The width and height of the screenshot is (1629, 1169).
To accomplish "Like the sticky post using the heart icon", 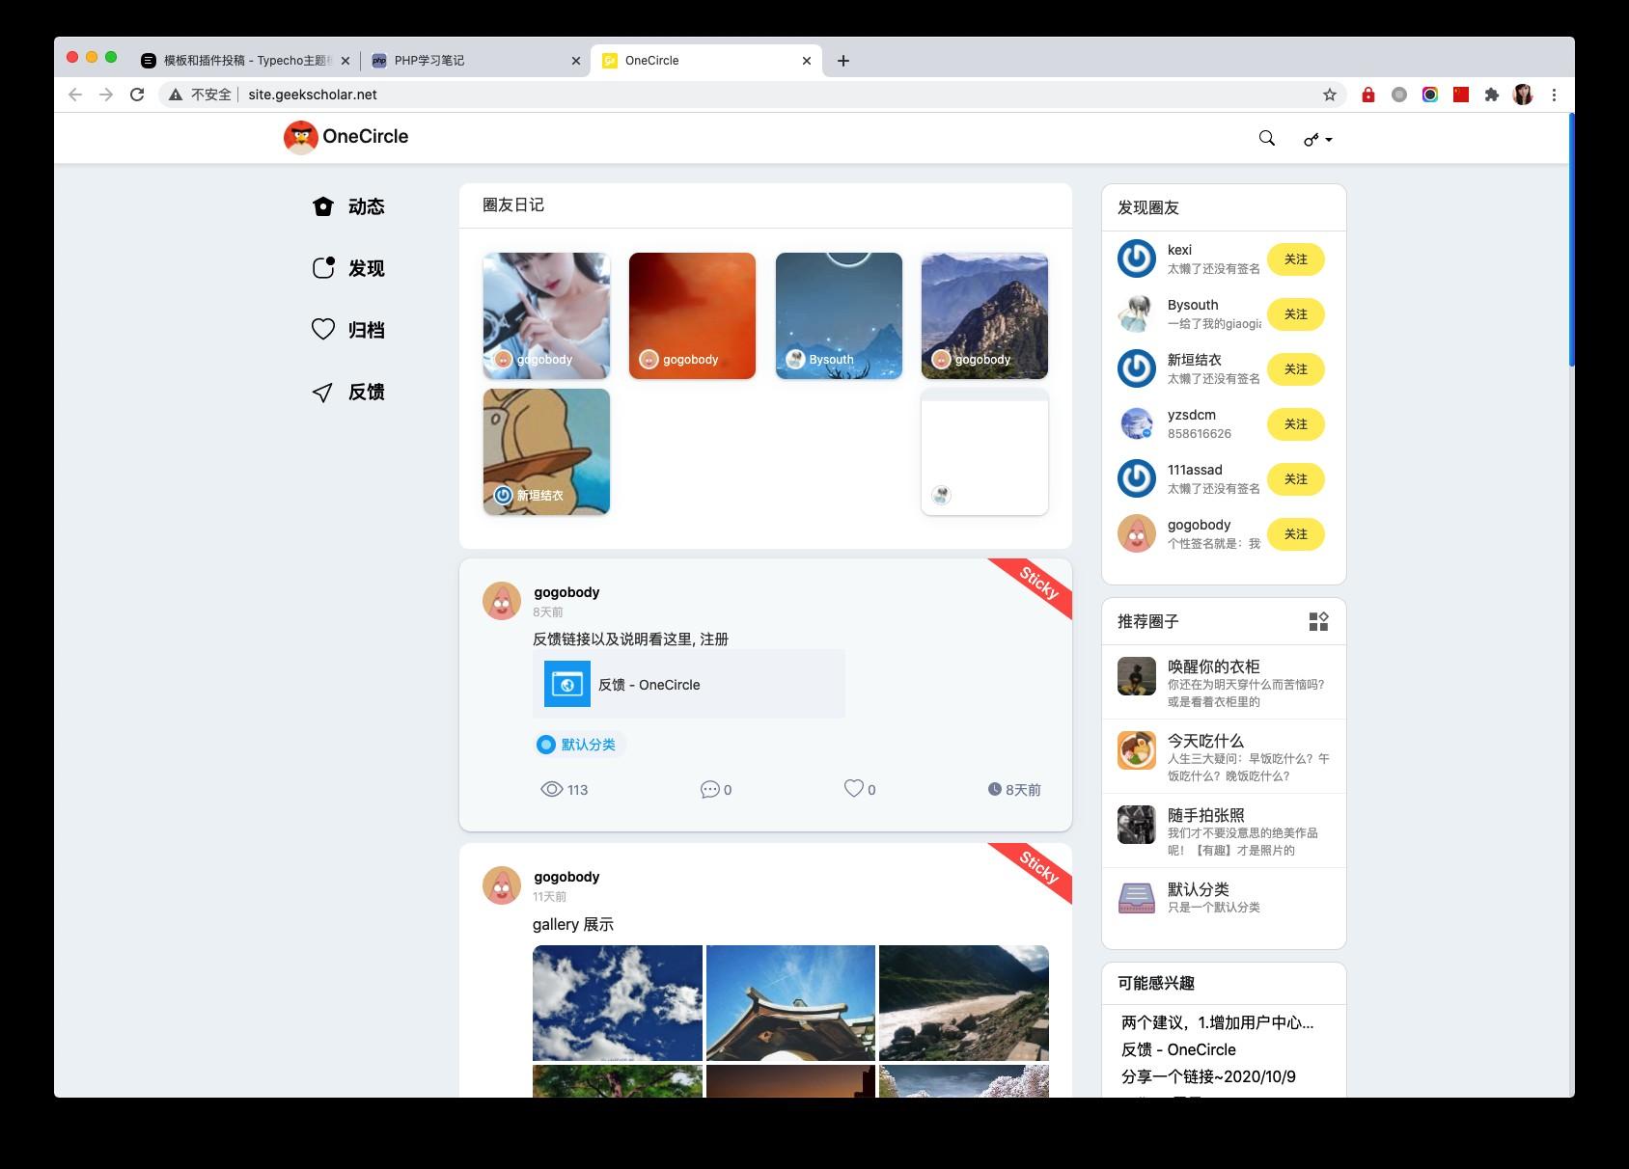I will point(853,788).
